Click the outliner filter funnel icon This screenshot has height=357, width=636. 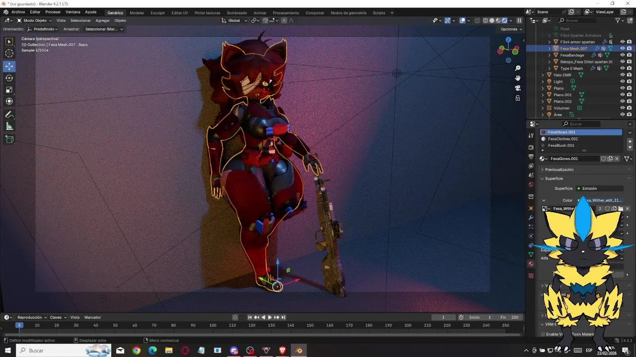click(618, 20)
